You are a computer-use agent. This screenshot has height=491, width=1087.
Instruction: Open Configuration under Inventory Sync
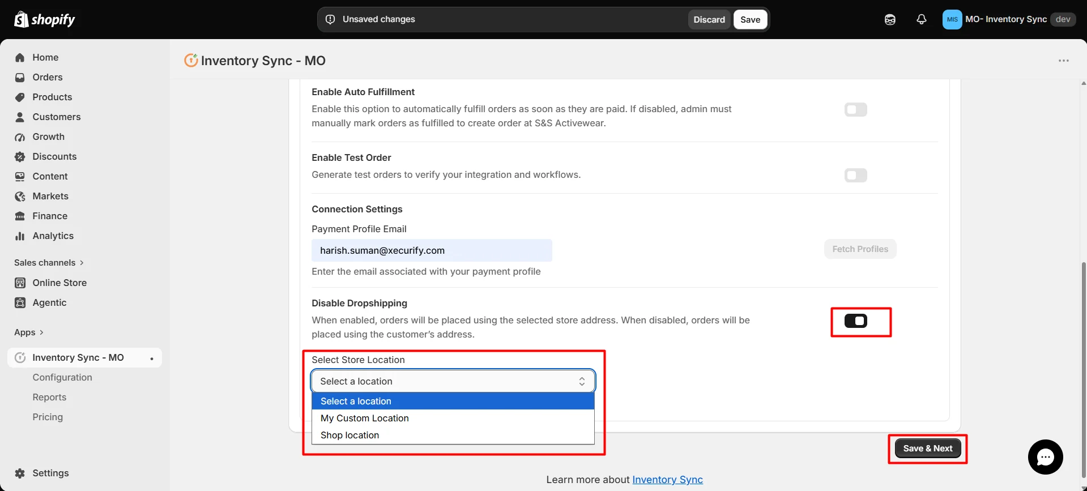(x=62, y=377)
